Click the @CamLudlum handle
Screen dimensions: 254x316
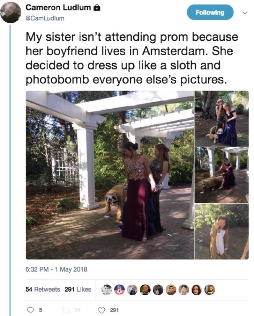45,18
